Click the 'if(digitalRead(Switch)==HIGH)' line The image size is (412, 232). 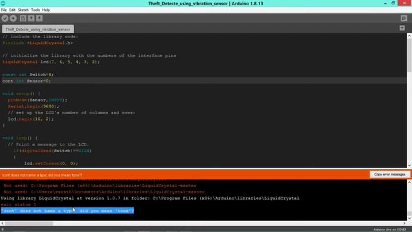pyautogui.click(x=52, y=151)
